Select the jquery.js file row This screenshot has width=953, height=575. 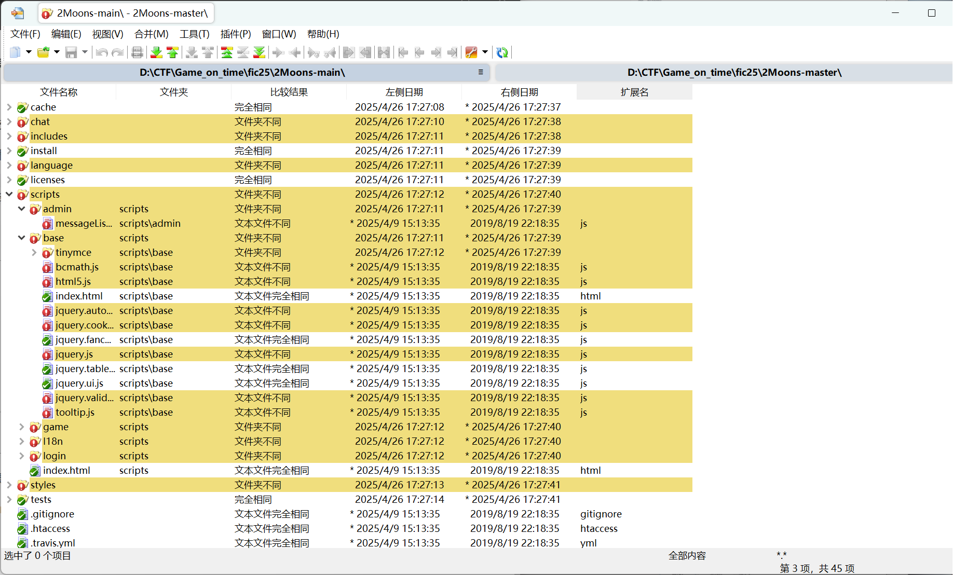(x=347, y=354)
